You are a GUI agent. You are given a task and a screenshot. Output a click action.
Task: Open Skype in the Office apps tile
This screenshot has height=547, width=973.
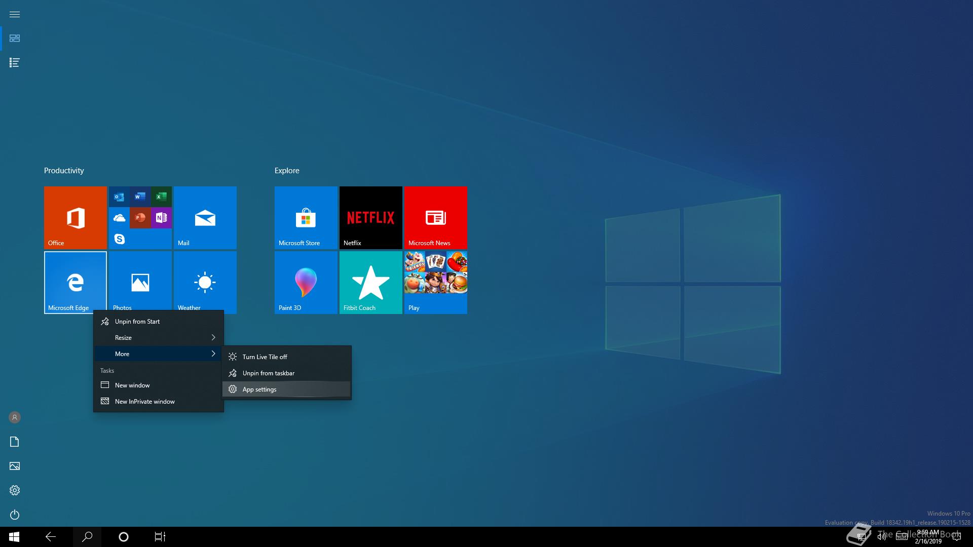(119, 239)
